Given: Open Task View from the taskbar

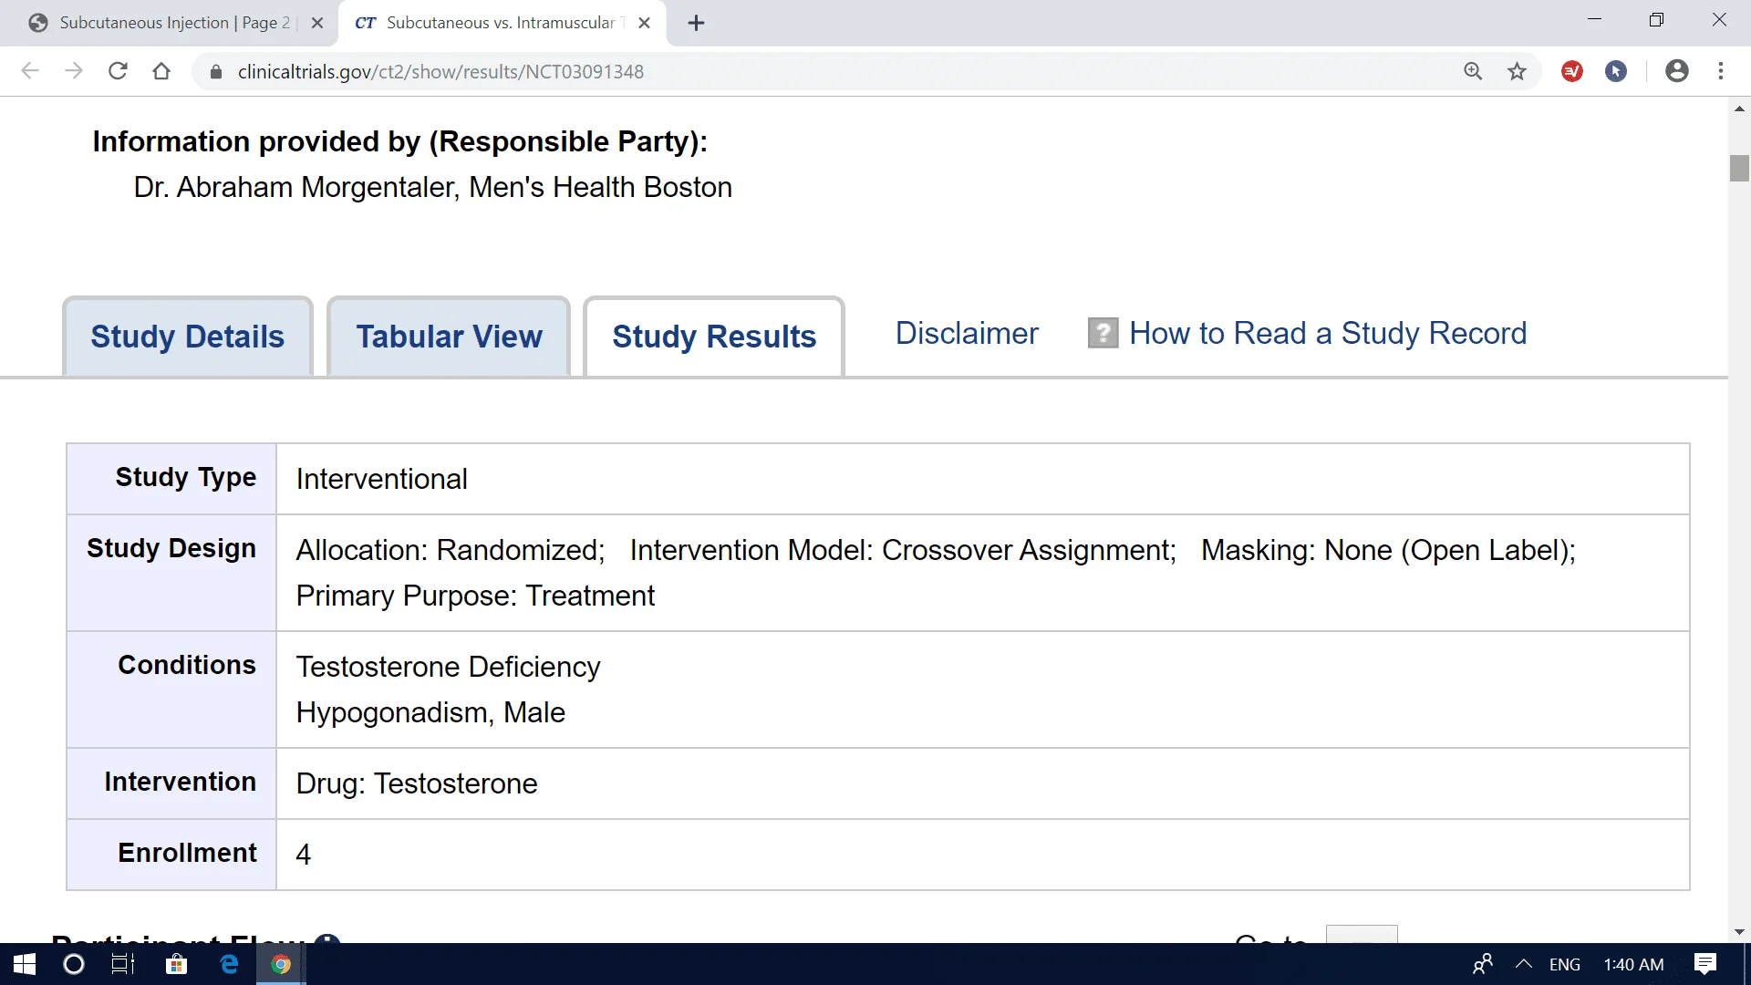Looking at the screenshot, I should 121,964.
